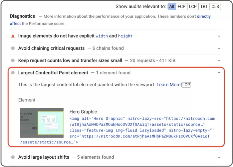Image resolution: width=233 pixels, height=167 pixels.
Task: Expand the Keep request counts low chevron
Action: 219,60
